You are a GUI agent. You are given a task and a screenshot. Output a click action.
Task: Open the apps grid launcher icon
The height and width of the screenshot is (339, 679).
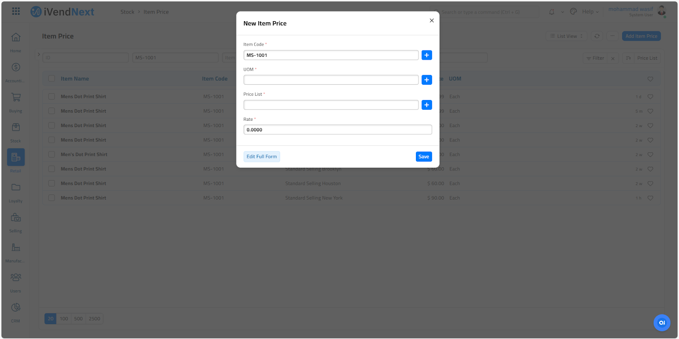click(x=16, y=11)
